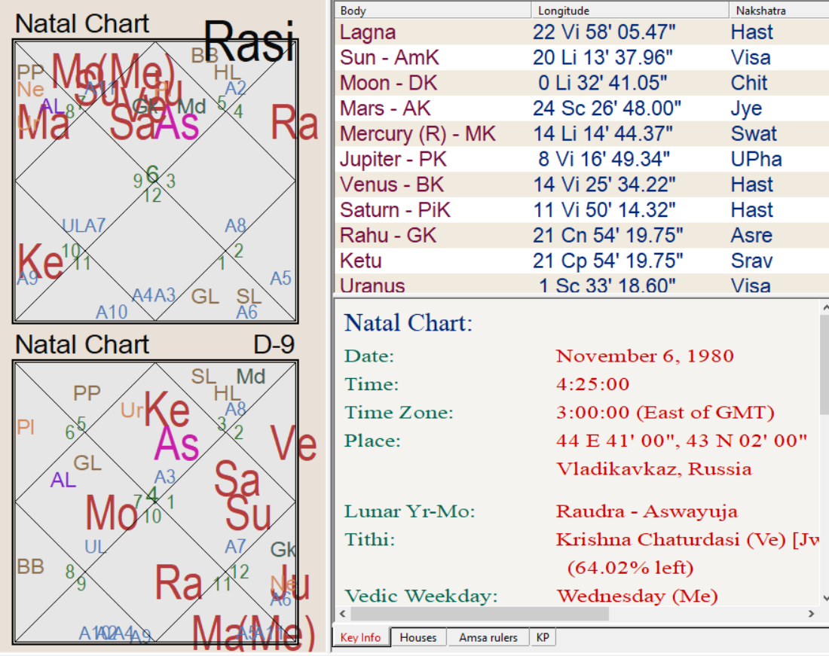Screen dimensions: 829x656
Task: Click the D-9 chart label
Action: [274, 345]
